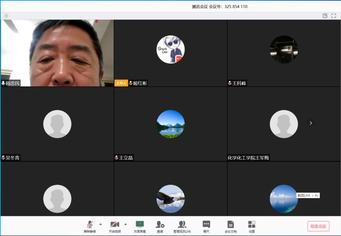
Task: Expand audio options arrow beside 解除静音
Action: tap(101, 224)
